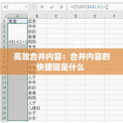Image resolution: width=123 pixels, height=123 pixels.
Task: Click the formula bar options dots handle
Action: [x=33, y=7]
